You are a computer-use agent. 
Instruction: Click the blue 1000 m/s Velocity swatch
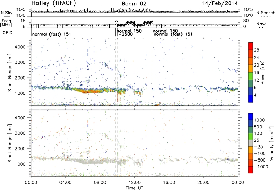pos(251,117)
